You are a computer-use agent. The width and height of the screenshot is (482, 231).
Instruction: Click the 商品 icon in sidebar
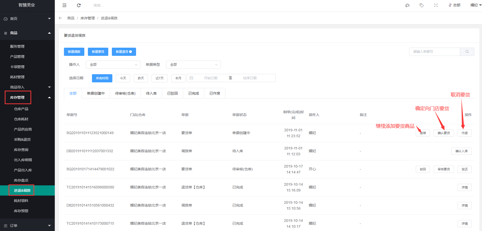point(6,33)
